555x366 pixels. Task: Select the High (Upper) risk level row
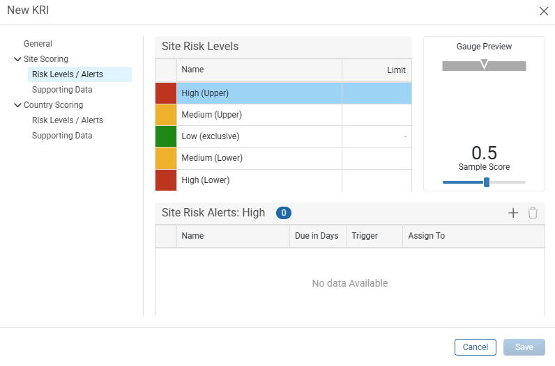tap(284, 93)
